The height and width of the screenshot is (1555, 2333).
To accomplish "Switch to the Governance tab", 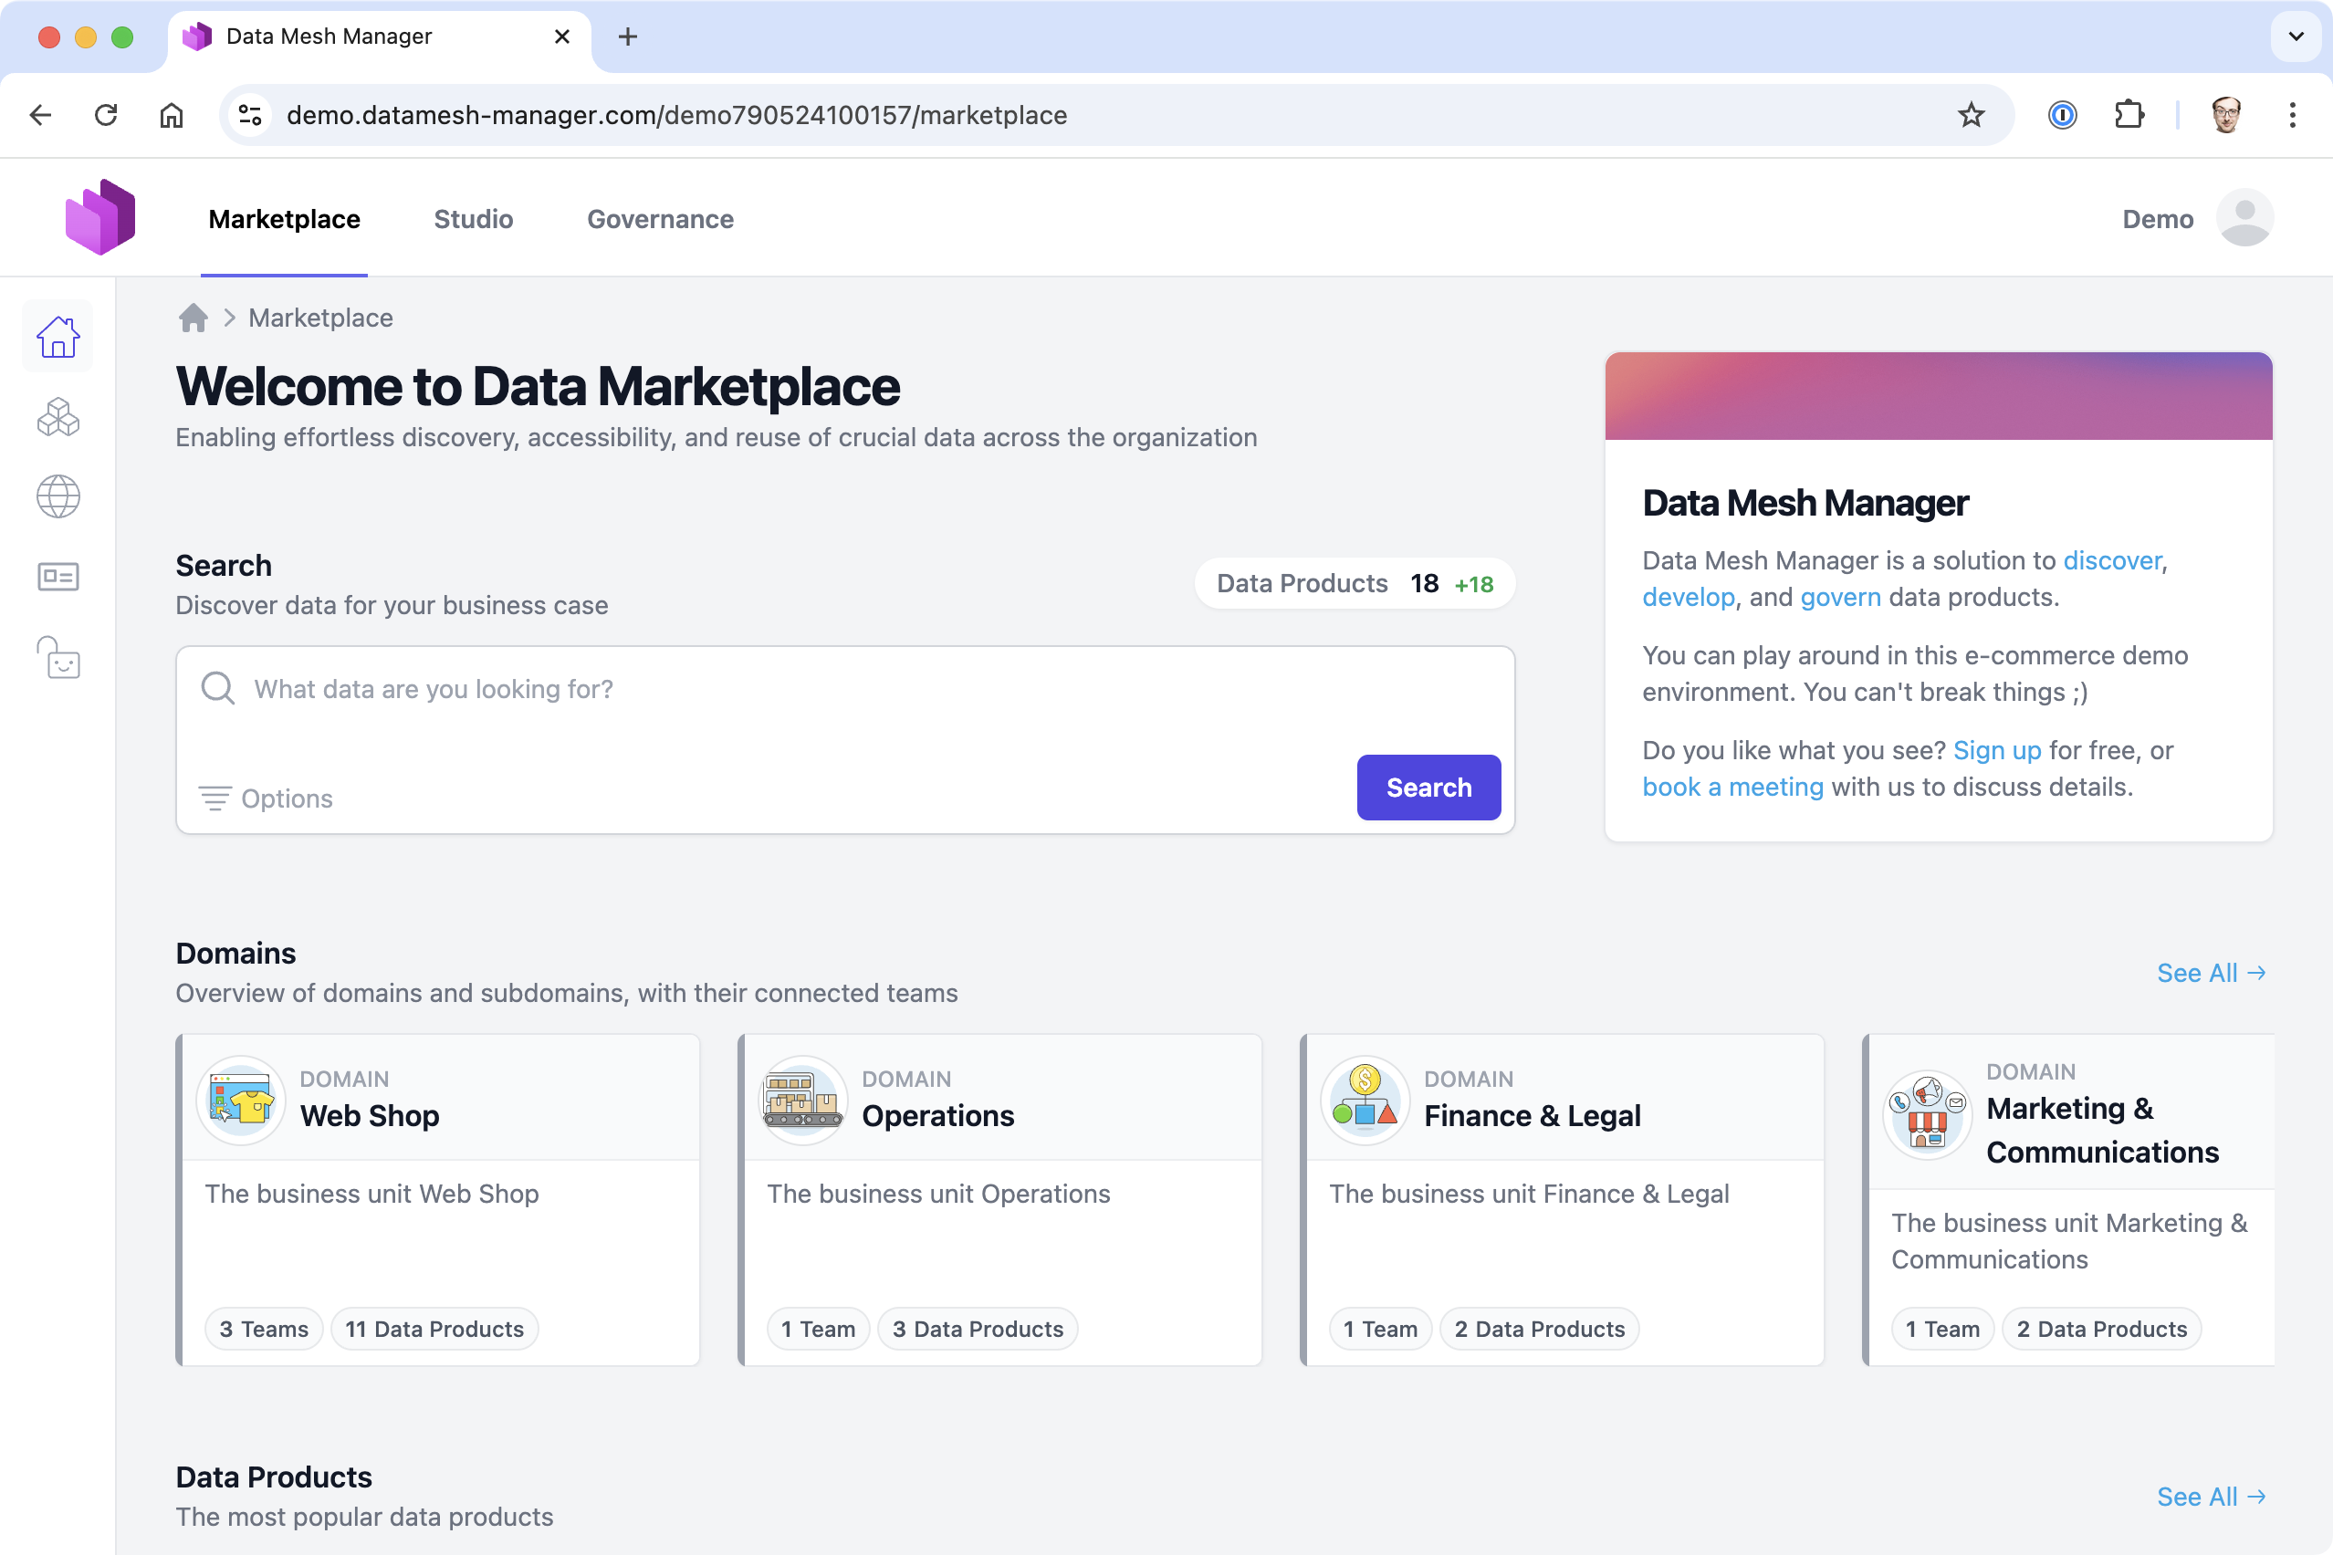I will point(660,219).
